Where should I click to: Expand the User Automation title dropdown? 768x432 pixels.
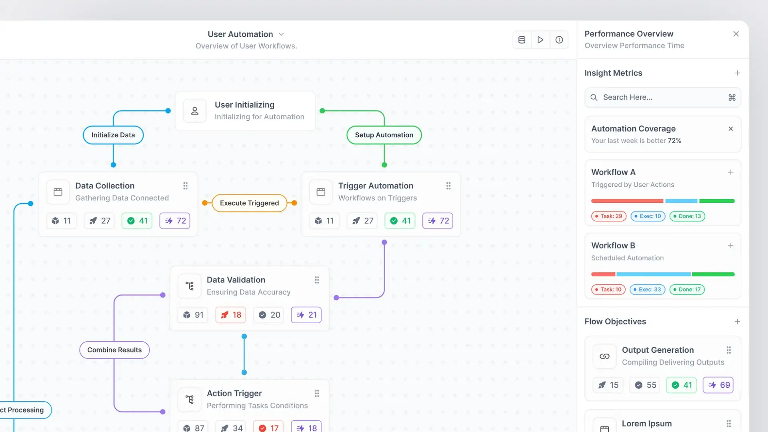281,34
